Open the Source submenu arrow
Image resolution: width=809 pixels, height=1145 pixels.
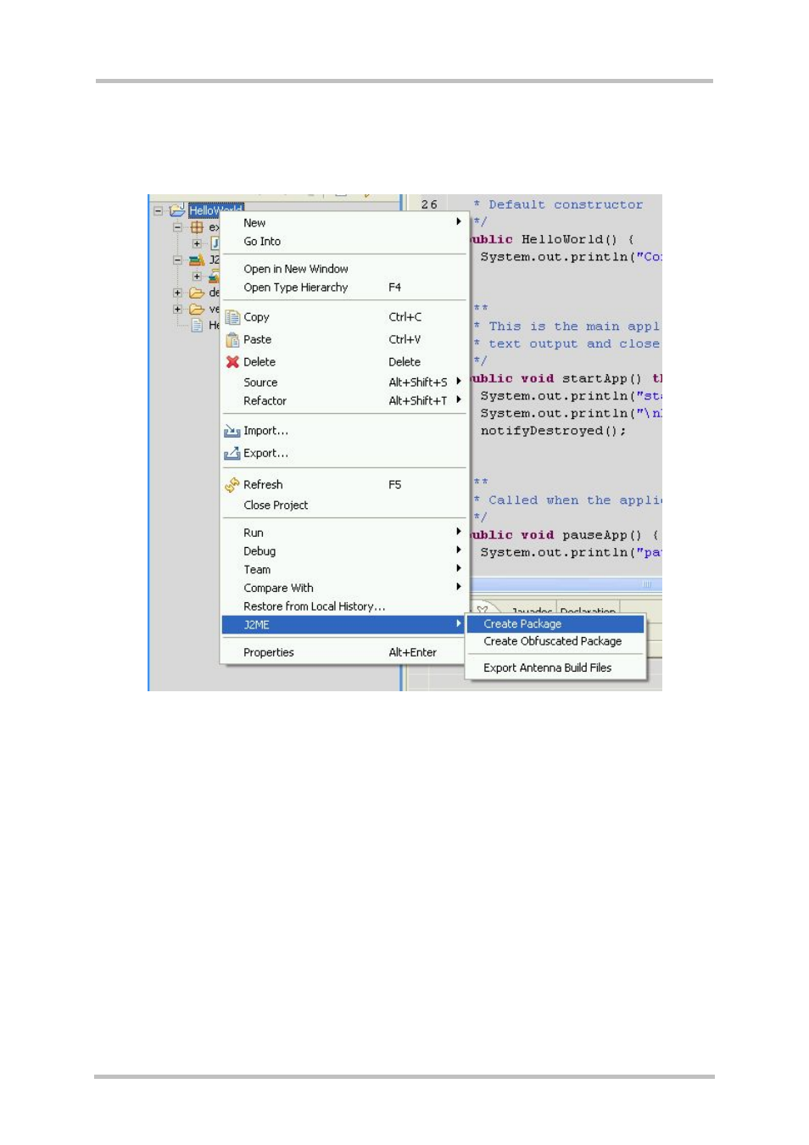click(x=459, y=382)
